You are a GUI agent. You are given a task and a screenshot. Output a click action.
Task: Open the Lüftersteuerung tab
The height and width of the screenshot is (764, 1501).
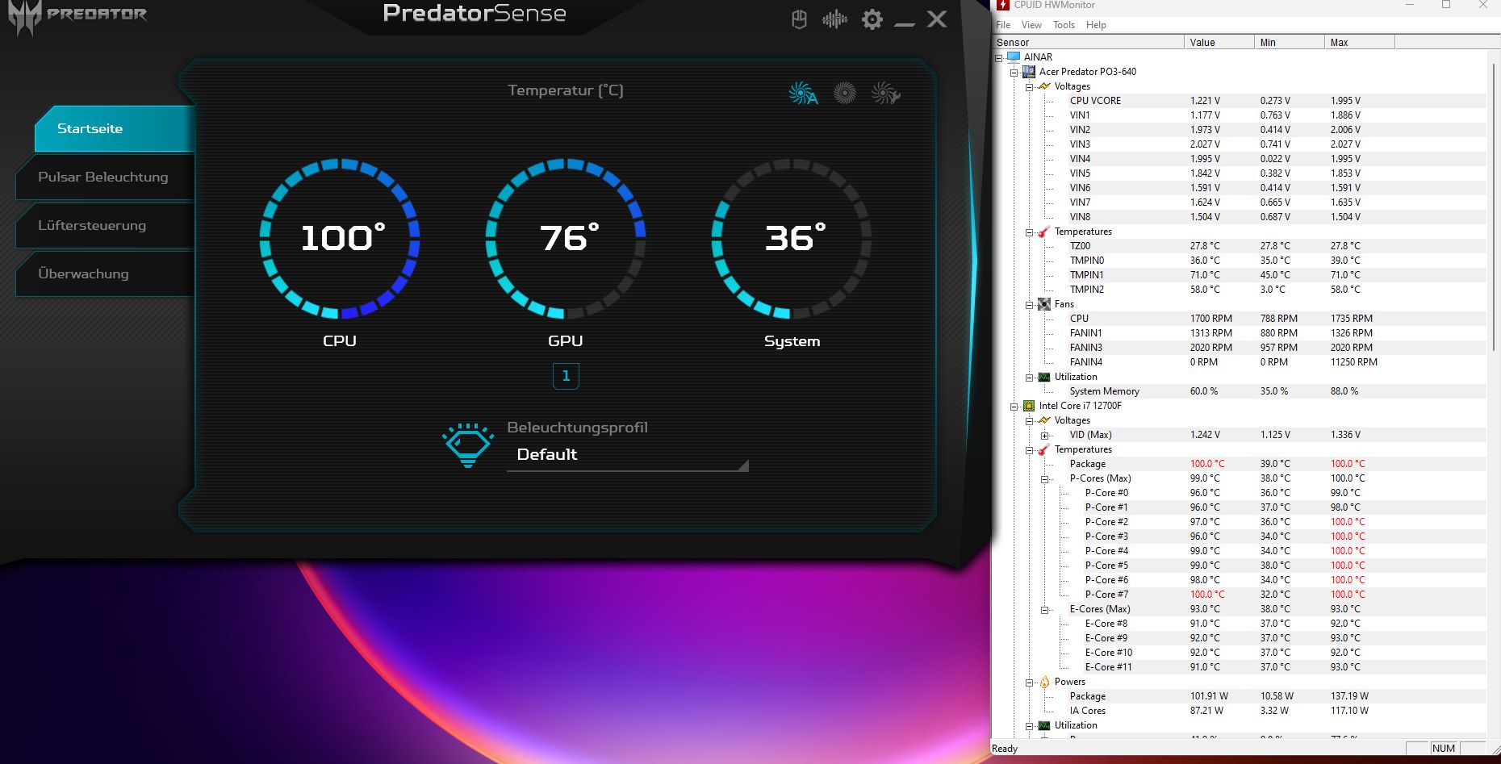tap(105, 225)
